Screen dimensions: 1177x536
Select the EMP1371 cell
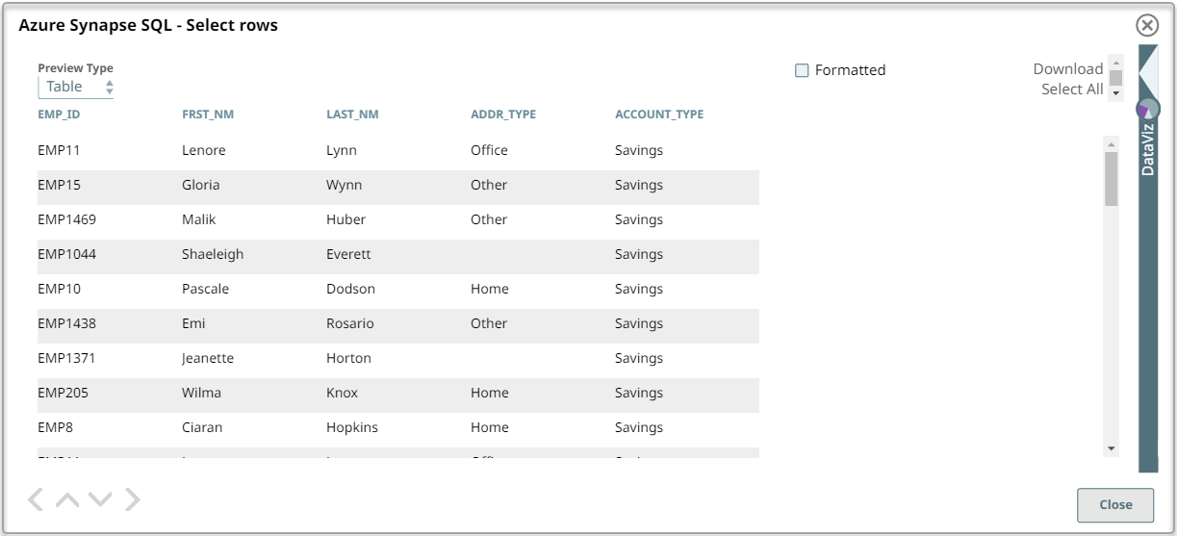pos(66,358)
